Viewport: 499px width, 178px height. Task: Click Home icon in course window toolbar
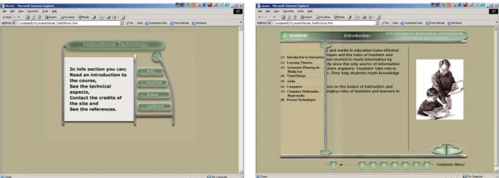(x=295, y=17)
